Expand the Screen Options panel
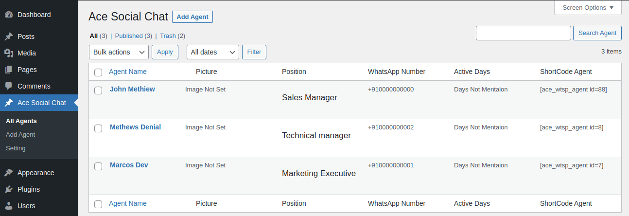This screenshot has width=629, height=216. tap(588, 8)
